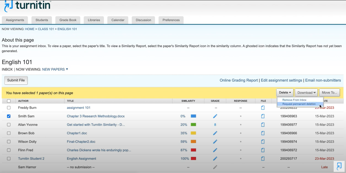Open the Edit assignment settings link
Viewport: 346px width, 173px height.
[x=281, y=80]
